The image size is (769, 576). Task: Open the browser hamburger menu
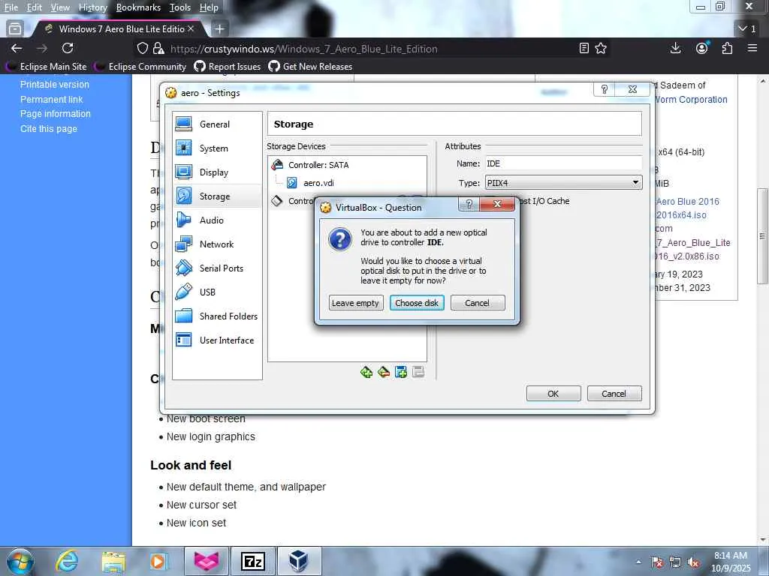(752, 48)
